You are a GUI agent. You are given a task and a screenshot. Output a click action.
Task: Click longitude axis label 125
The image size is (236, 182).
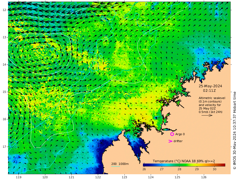[x=178, y=177]
